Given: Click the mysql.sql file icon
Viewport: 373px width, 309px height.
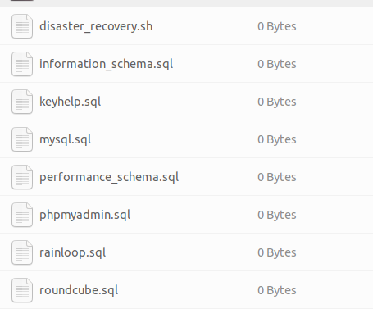Looking at the screenshot, I should pyautogui.click(x=22, y=139).
